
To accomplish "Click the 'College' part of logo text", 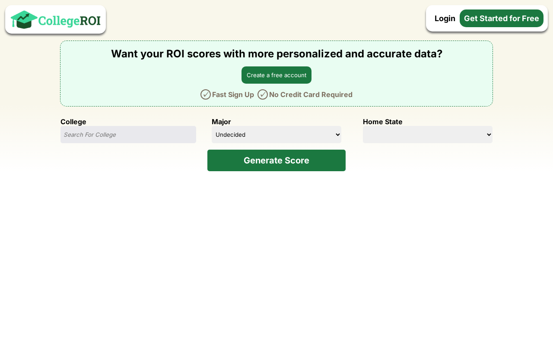I will point(59,21).
